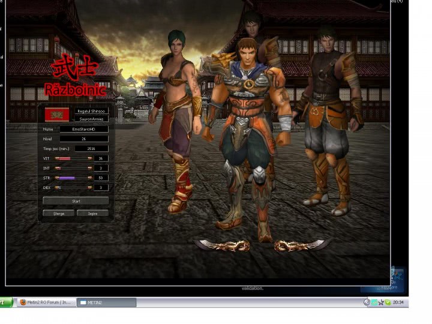
Task: Click the DEX stat bar
Action: 73,187
